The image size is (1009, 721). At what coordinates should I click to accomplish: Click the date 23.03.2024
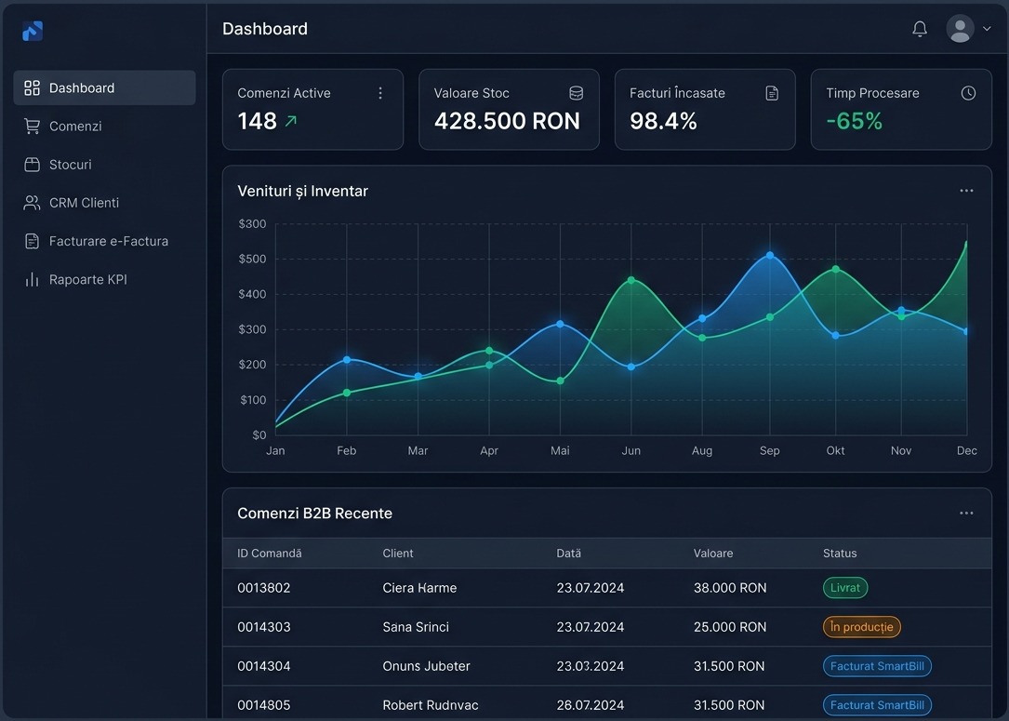(591, 666)
